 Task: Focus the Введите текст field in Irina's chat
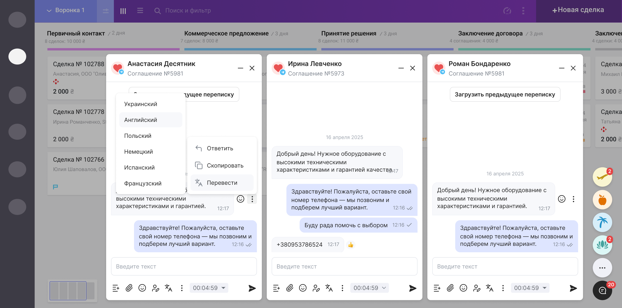pyautogui.click(x=344, y=266)
